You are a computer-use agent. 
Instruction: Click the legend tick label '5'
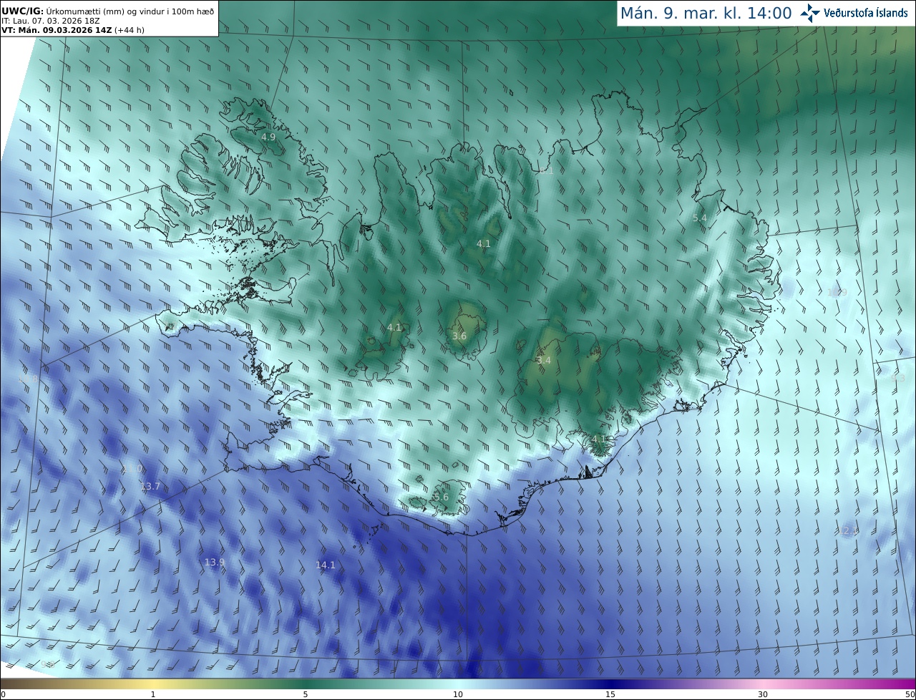pyautogui.click(x=306, y=694)
